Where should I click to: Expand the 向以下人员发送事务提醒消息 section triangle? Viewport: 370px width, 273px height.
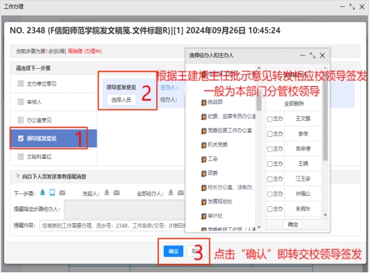tap(18, 176)
